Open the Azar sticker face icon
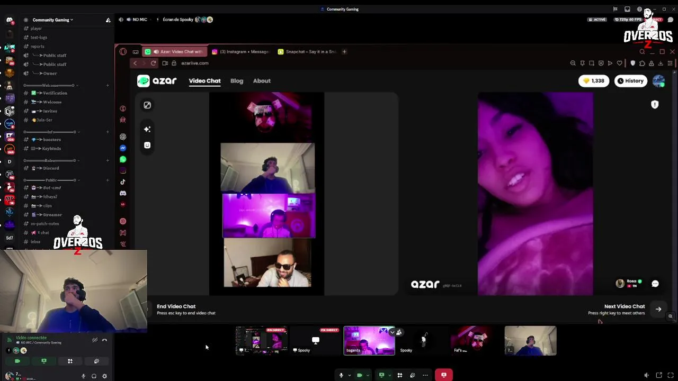The image size is (678, 381). pos(147,145)
